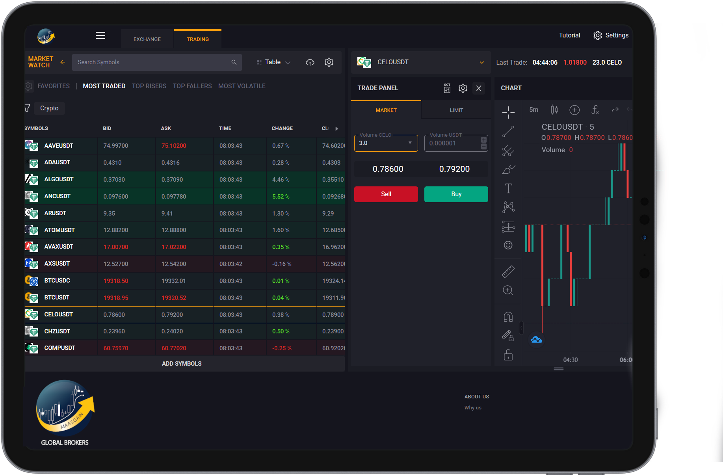Screen dimensions: 723x476
Task: Open the chart indicators function menu
Action: pyautogui.click(x=595, y=110)
